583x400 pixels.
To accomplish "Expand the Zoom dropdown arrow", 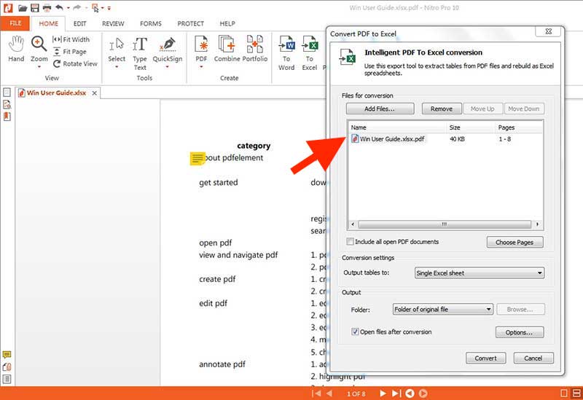I will (x=39, y=67).
